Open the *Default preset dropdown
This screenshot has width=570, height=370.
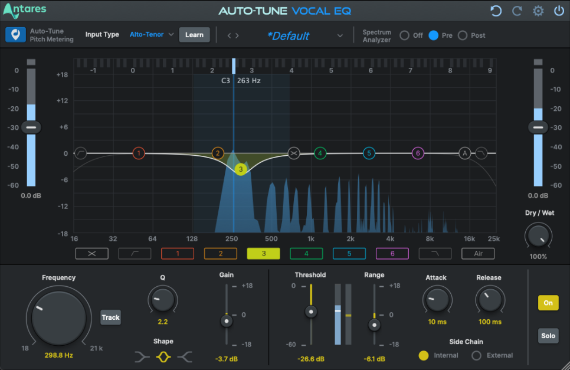(x=304, y=35)
